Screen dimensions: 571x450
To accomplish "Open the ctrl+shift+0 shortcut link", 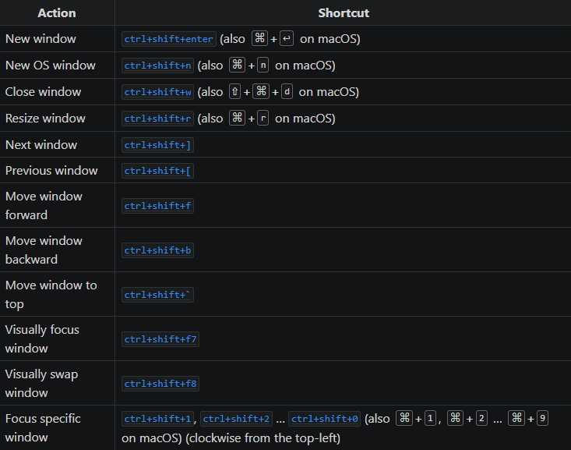I will tap(324, 419).
